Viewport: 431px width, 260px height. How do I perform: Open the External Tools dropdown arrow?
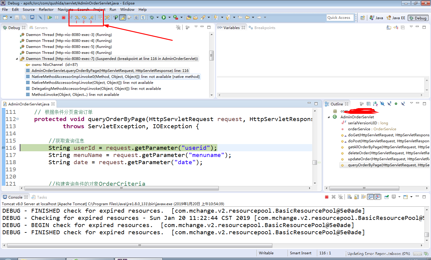[x=181, y=17]
